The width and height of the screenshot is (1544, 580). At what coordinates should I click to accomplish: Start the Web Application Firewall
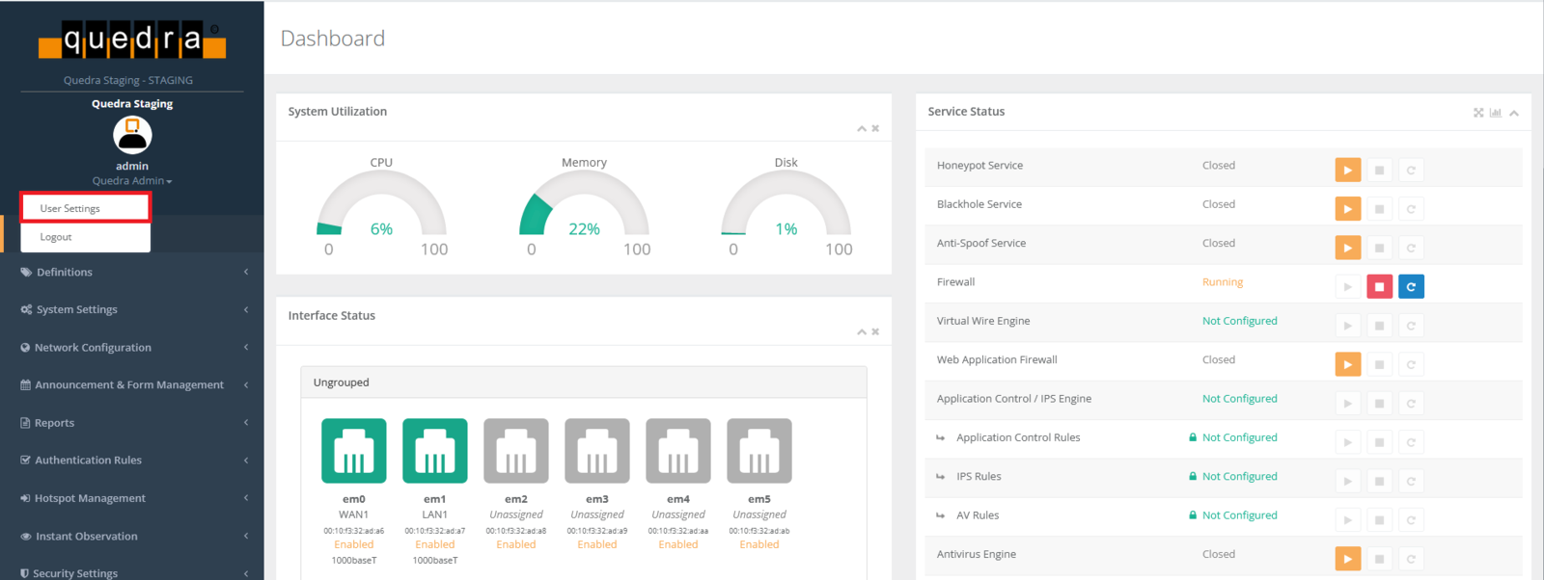1347,365
